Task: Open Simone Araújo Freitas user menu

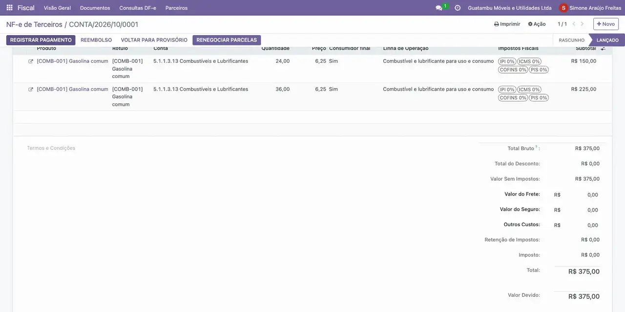Action: click(590, 8)
